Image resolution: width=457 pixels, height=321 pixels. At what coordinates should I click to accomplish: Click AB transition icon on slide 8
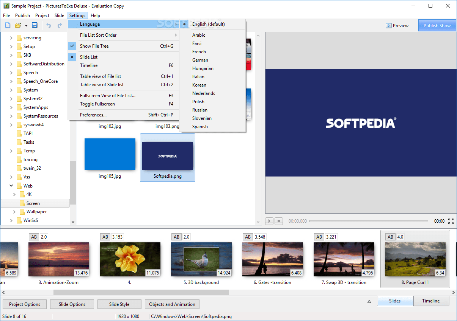pos(391,237)
